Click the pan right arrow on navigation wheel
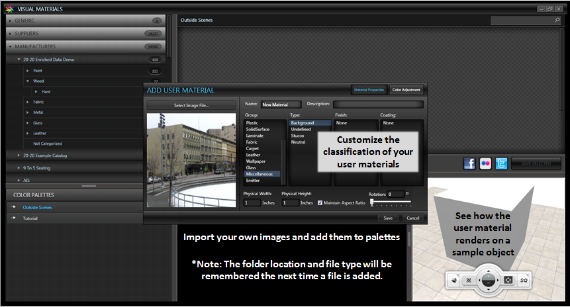This screenshot has height=307, width=570. click(498, 280)
